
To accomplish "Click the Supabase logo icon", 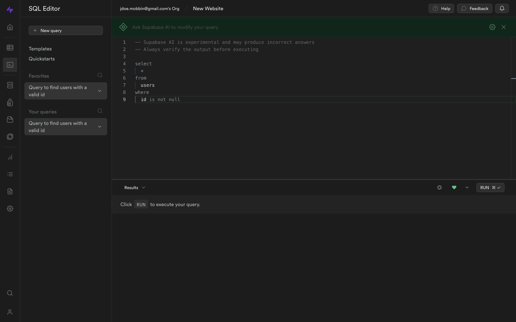I will point(10,10).
